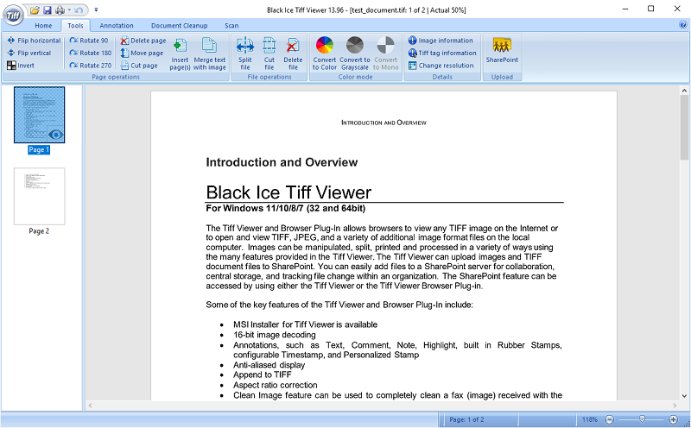Expand the Print dropdown arrow
This screenshot has width=691, height=428.
tap(69, 9)
